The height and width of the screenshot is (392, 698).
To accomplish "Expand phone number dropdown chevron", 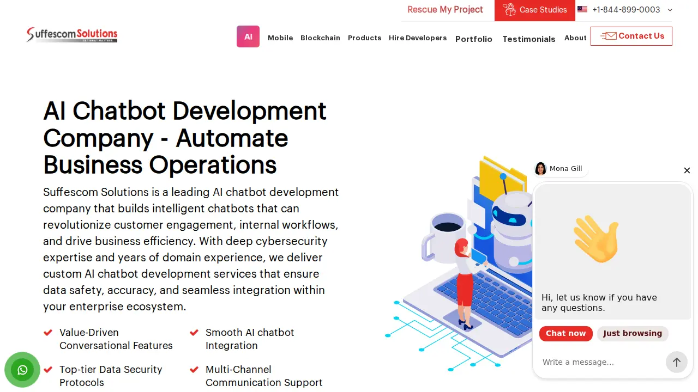I will pos(670,10).
